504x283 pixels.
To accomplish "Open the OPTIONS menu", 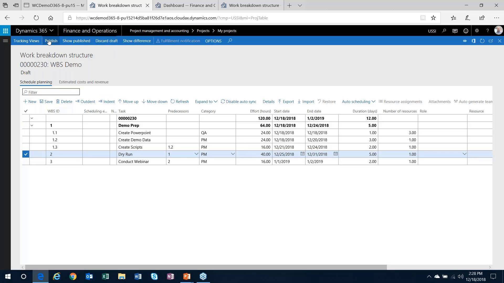I will pyautogui.click(x=213, y=41).
